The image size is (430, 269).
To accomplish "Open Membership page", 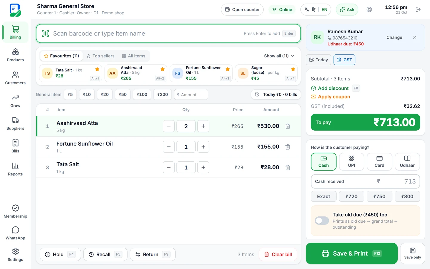I will [x=15, y=211].
